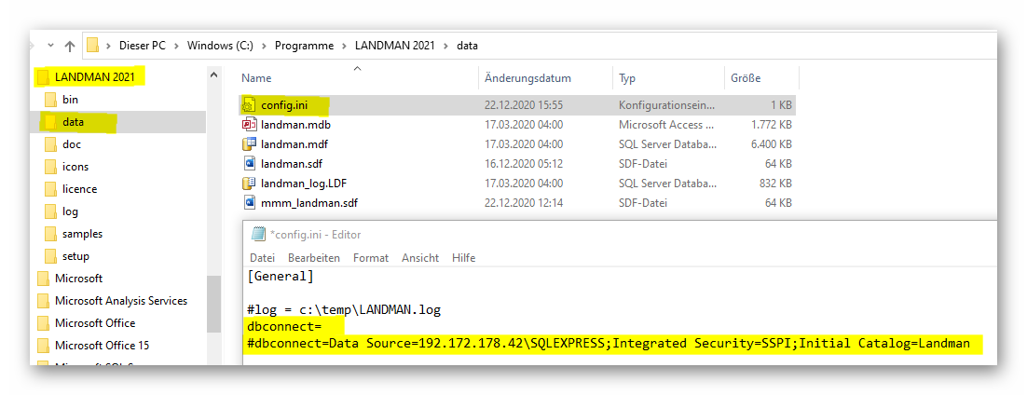Sort files by Größe column header
The width and height of the screenshot is (1027, 395).
pos(746,78)
